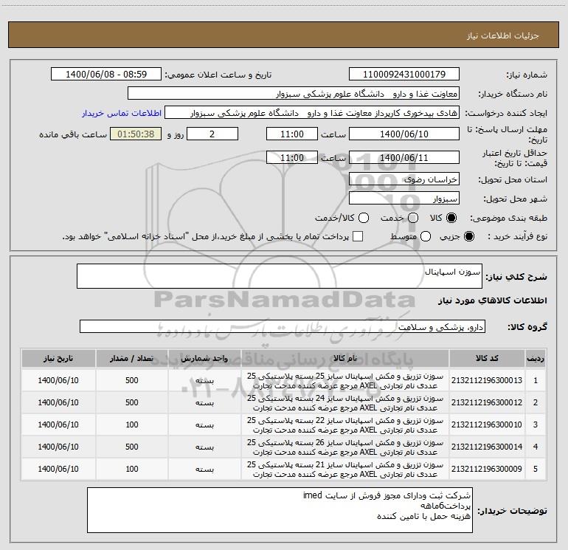Viewport: 568px width, 550px height.
Task: Choose the متوسط purchase type radio
Action: tap(426, 236)
